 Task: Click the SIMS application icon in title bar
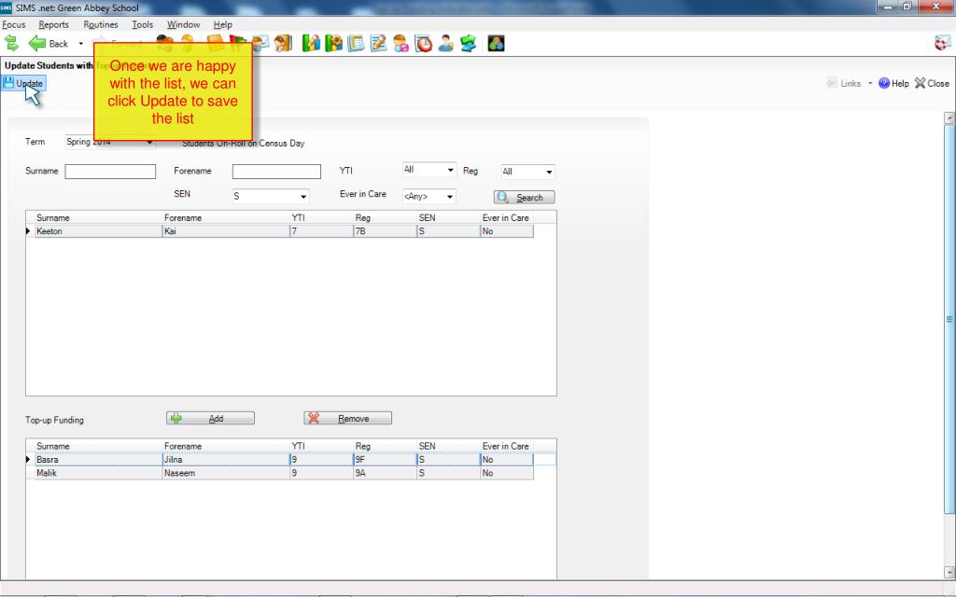[7, 7]
